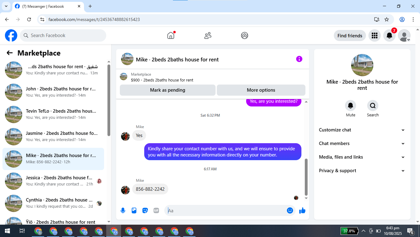Open Jasmine's conversation
The width and height of the screenshot is (420, 237).
(x=53, y=136)
